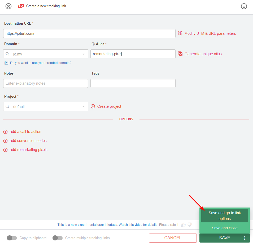
Task: Click the CANCEL button
Action: (173, 238)
